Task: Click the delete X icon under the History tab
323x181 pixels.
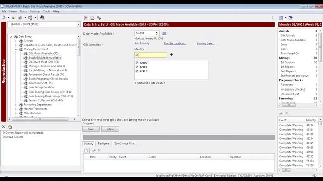Action: pyautogui.click(x=99, y=150)
